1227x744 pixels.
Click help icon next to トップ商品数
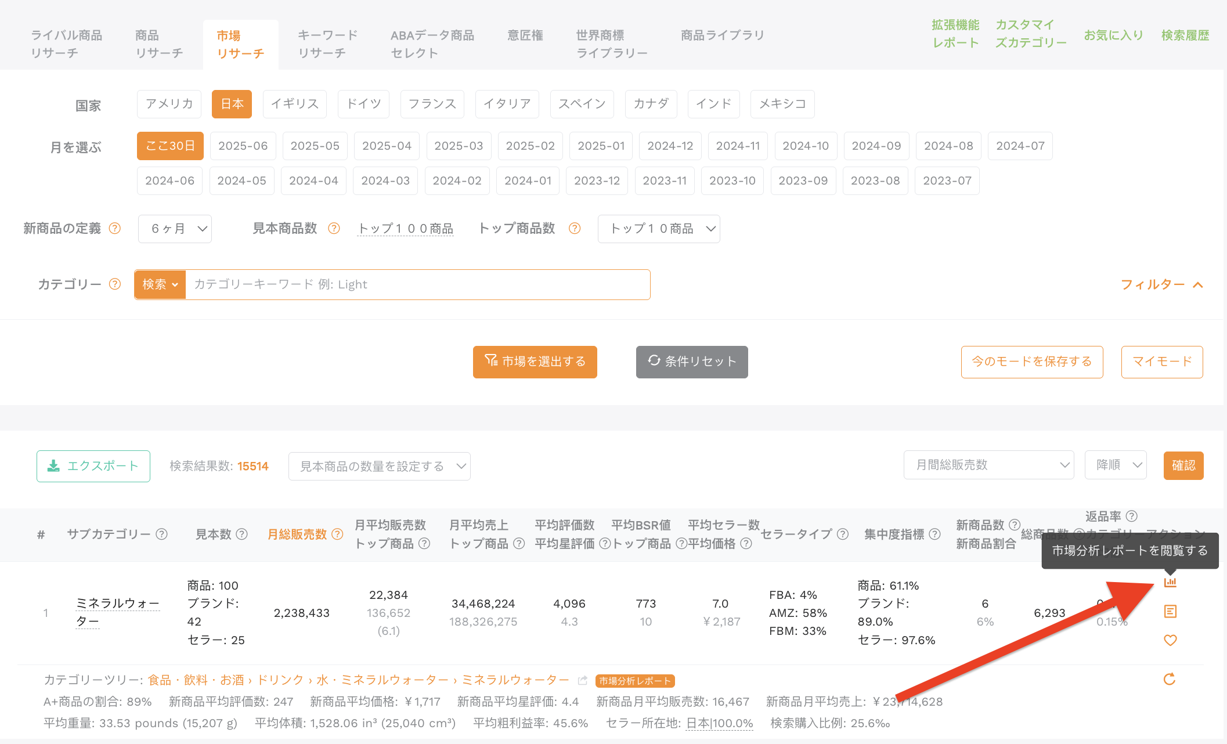(575, 228)
